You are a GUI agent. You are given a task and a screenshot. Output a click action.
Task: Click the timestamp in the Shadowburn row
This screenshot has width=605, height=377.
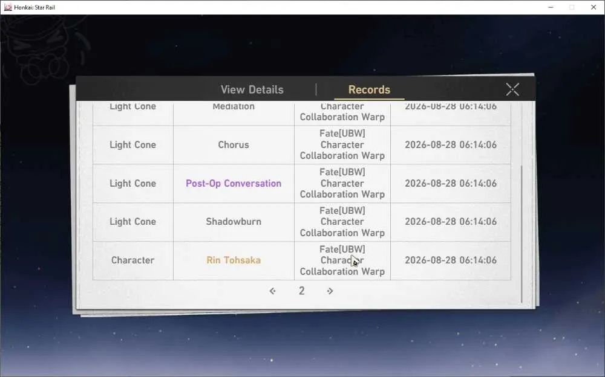tap(451, 222)
